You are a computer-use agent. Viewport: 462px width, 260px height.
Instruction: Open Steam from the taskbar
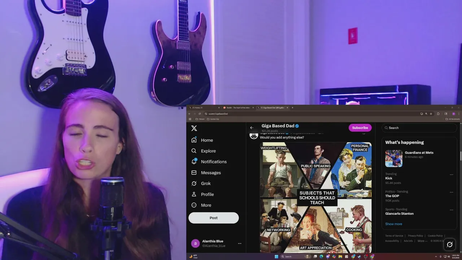point(359,256)
